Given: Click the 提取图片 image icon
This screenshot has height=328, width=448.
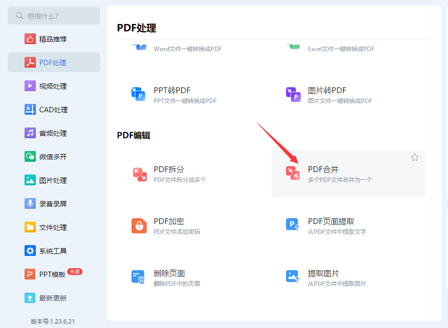Looking at the screenshot, I should [293, 277].
